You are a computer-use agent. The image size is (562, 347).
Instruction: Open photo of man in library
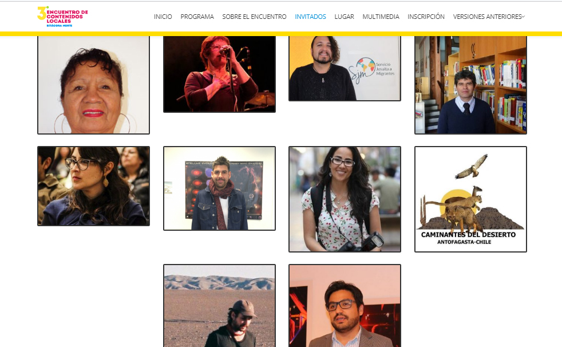click(x=470, y=85)
